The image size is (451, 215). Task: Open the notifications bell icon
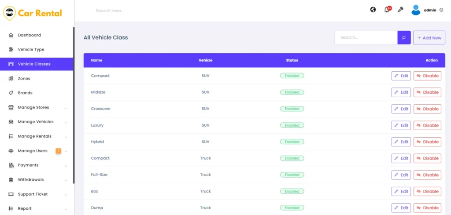click(x=387, y=10)
